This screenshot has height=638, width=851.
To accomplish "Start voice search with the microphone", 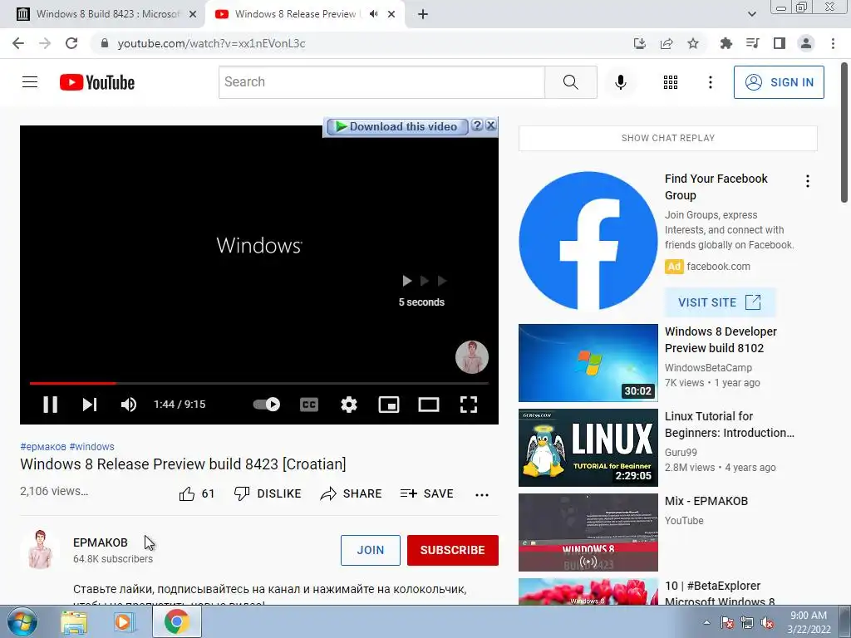I will pos(621,82).
